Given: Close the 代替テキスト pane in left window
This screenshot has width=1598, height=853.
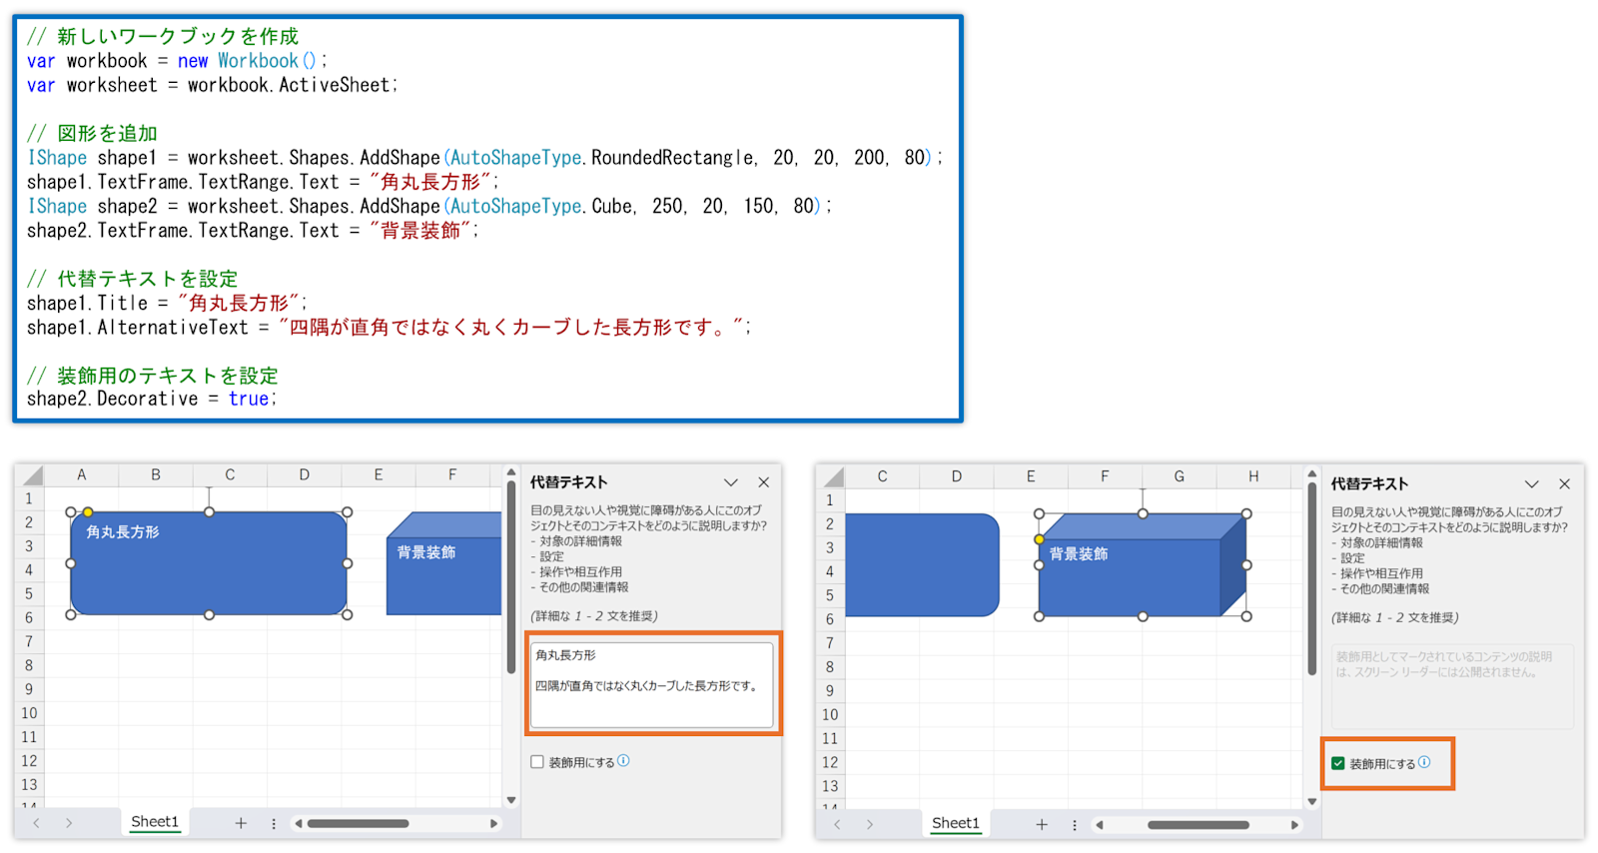Looking at the screenshot, I should (764, 482).
